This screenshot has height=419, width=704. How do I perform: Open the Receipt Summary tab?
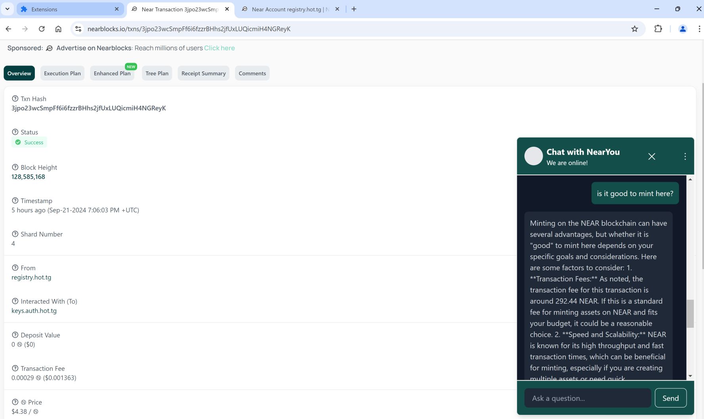point(203,73)
